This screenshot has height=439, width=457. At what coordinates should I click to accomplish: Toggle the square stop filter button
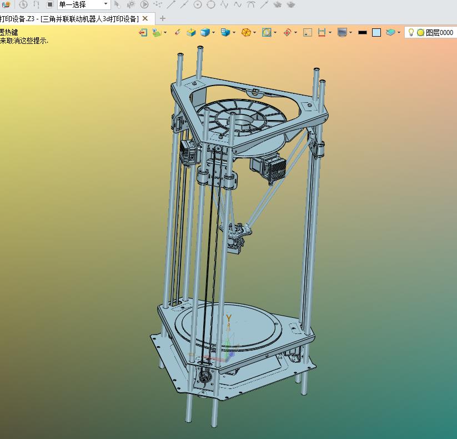49,4
